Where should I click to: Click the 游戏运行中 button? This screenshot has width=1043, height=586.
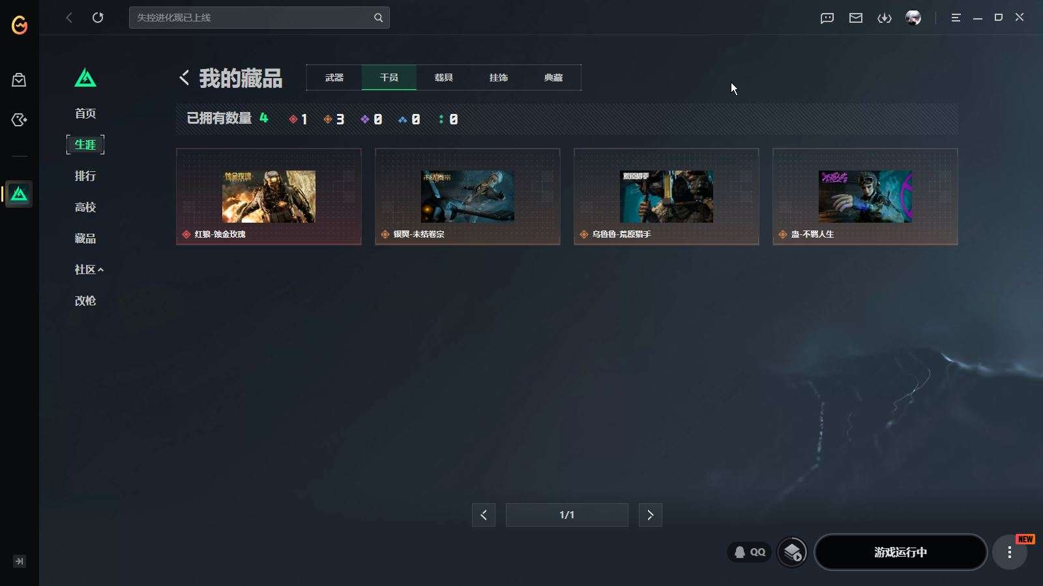coord(901,552)
